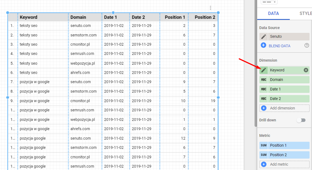Click the pencil icon on the Keyword dimension
The height and width of the screenshot is (170, 312).
pos(263,70)
